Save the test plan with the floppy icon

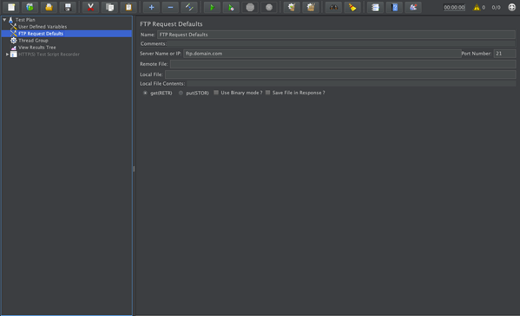point(68,7)
